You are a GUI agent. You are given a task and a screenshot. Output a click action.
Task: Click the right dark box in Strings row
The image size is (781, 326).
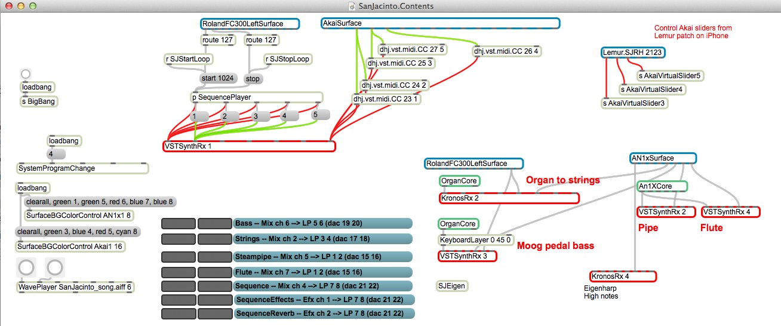tap(214, 239)
